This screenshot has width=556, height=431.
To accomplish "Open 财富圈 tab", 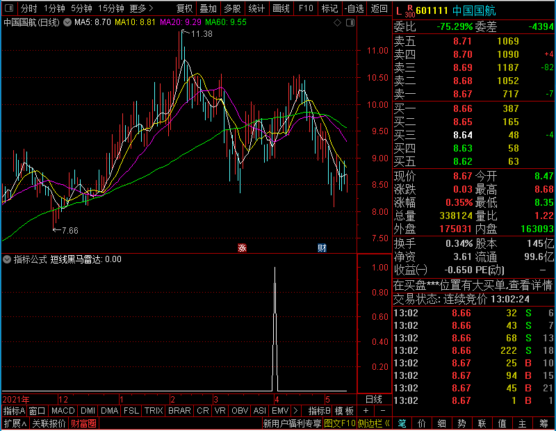I will coord(83,423).
